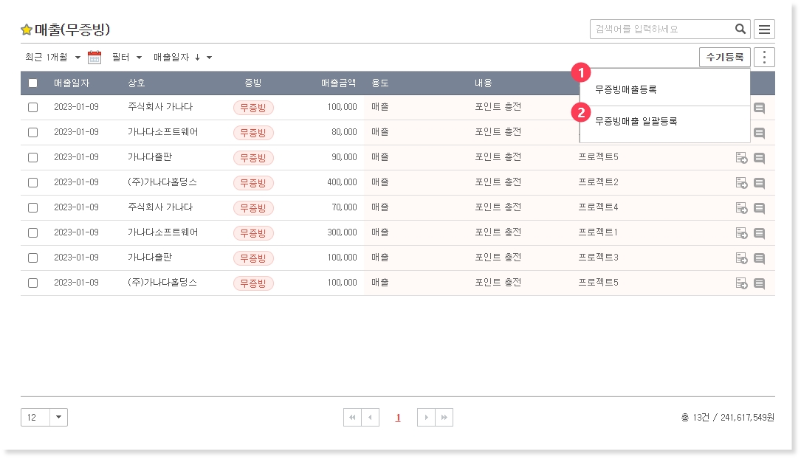Click the next page arrow in pagination

click(426, 418)
